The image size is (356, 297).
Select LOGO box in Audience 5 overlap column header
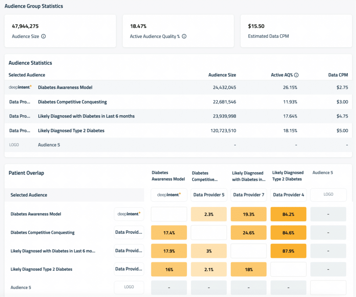point(328,195)
